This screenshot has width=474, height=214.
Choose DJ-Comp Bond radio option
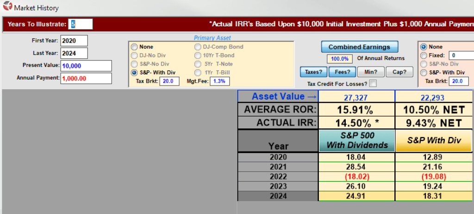point(197,47)
